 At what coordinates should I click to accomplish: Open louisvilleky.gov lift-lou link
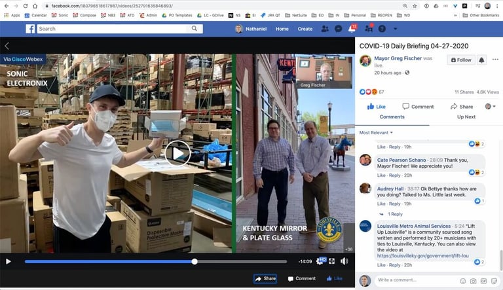pos(423,256)
